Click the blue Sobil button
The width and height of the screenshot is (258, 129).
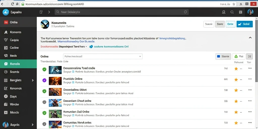(x=244, y=24)
